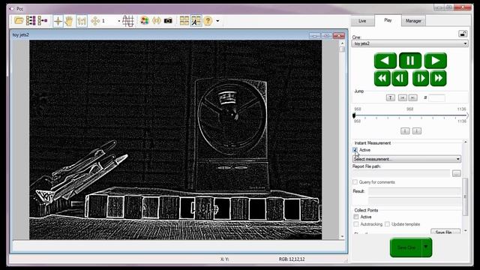Click the green Save Cine button

click(406, 247)
